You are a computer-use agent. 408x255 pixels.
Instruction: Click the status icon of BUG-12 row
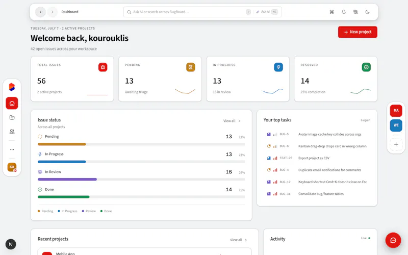269,182
